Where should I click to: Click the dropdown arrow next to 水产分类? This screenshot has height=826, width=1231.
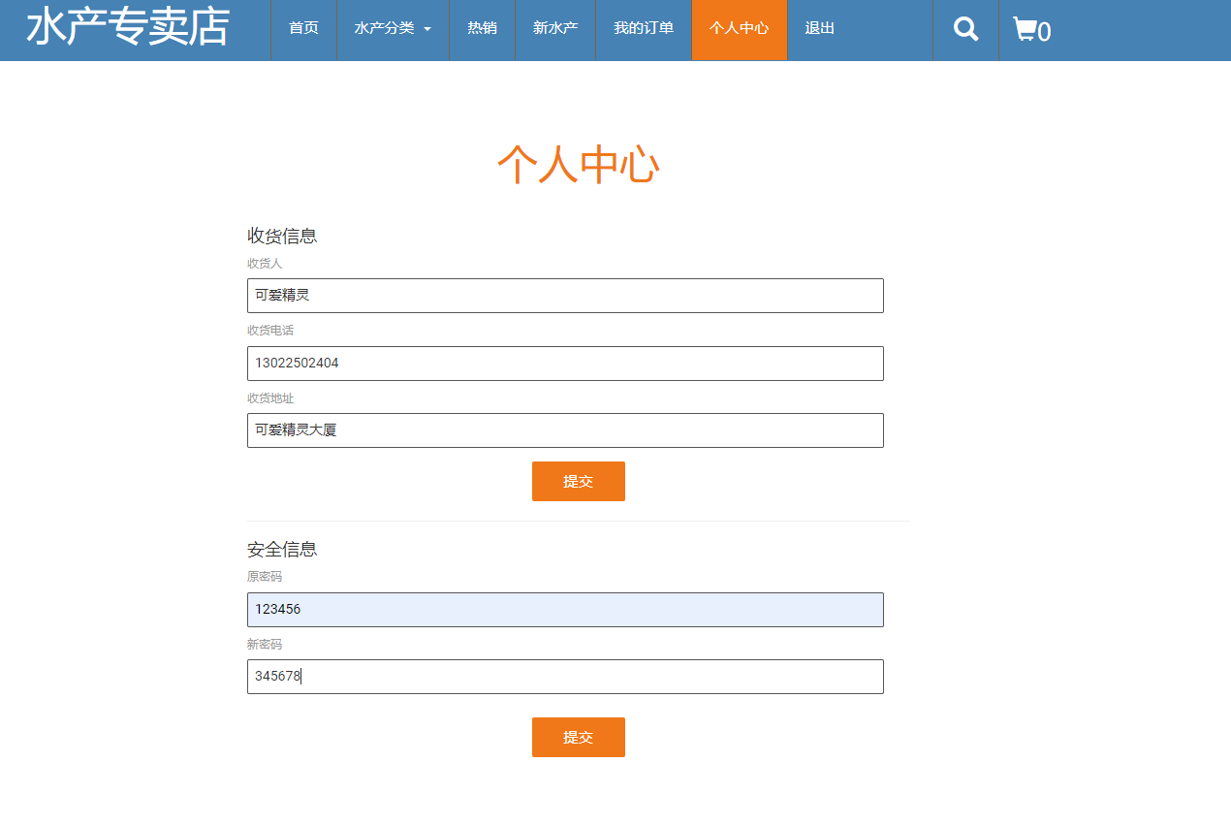426,30
